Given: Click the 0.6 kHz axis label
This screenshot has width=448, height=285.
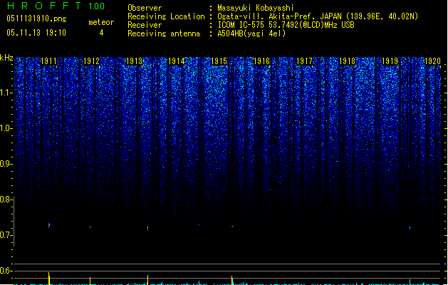Looking at the screenshot, I should tap(6, 271).
